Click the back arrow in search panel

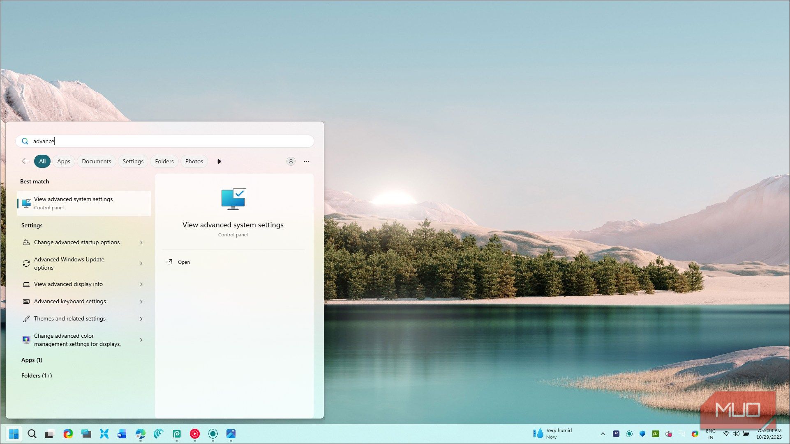[25, 161]
